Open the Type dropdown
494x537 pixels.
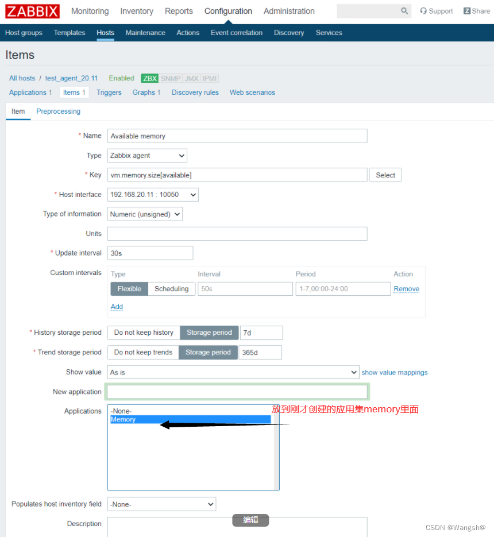147,156
